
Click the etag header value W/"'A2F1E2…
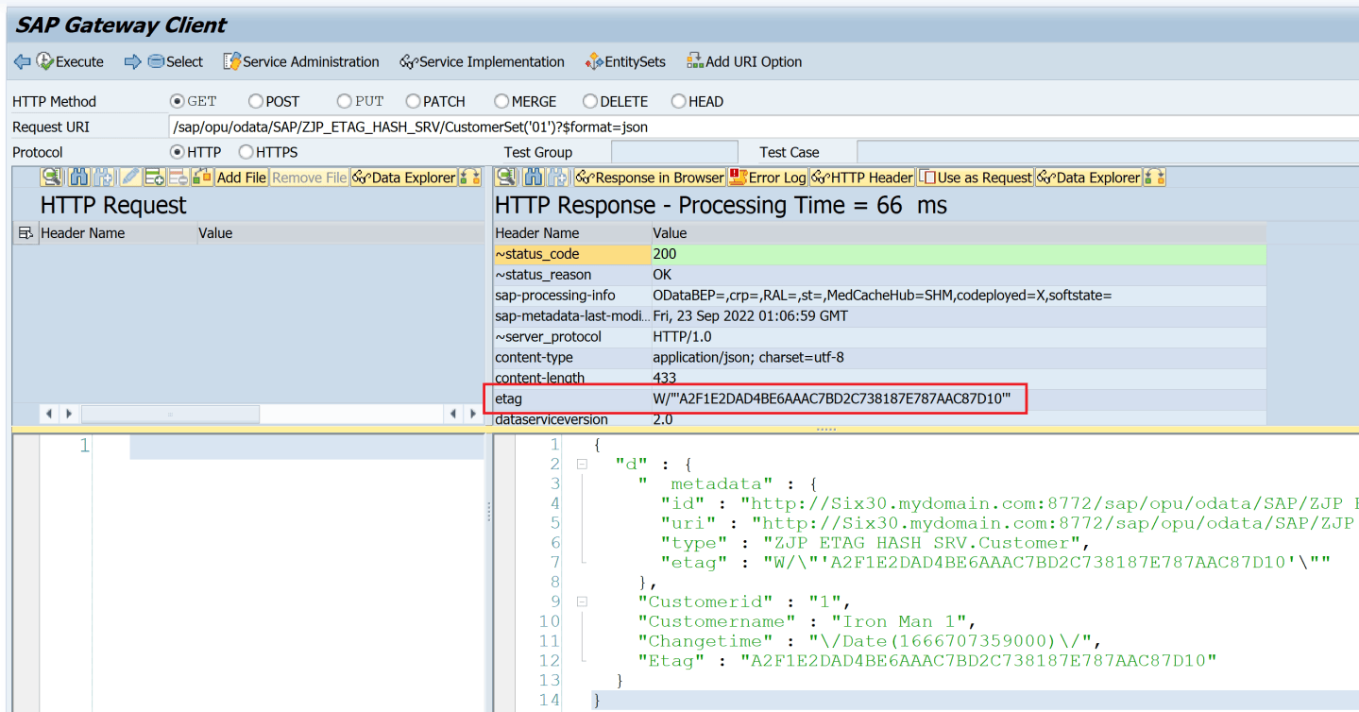(832, 399)
